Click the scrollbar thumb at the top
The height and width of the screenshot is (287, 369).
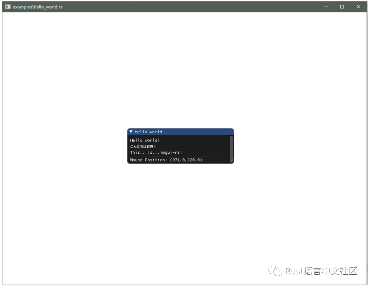[x=231, y=140]
